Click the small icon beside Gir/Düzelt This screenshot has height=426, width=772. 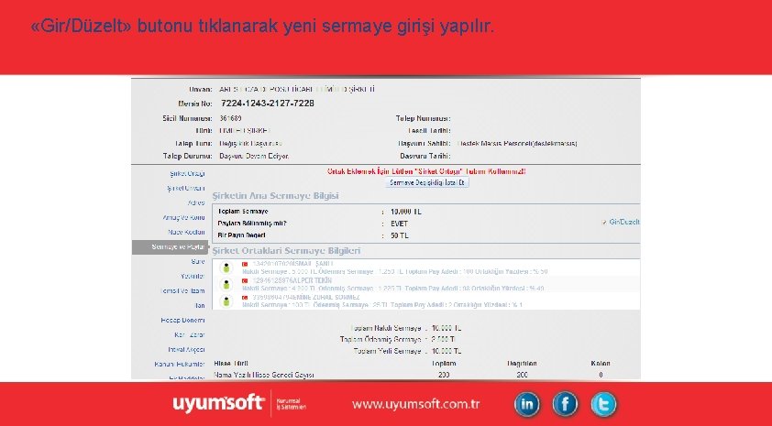point(604,223)
